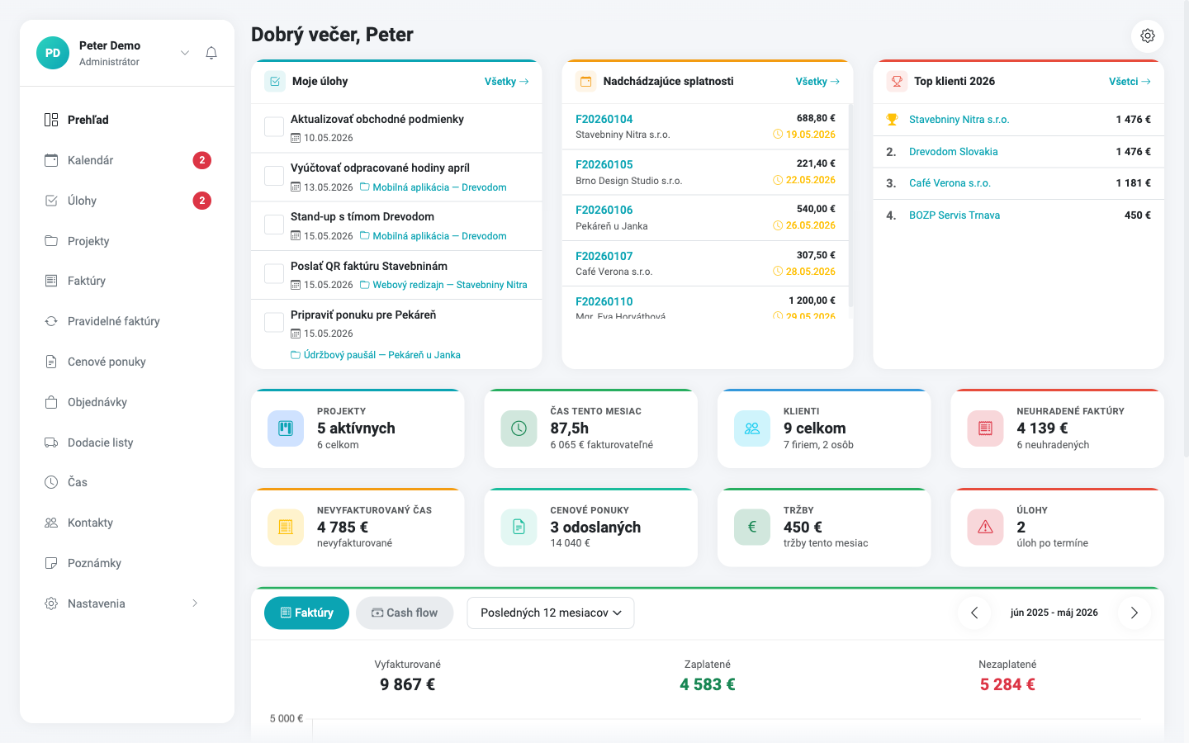
Task: Open client Café Verona s.r.o. in Top klienti
Action: pos(950,183)
